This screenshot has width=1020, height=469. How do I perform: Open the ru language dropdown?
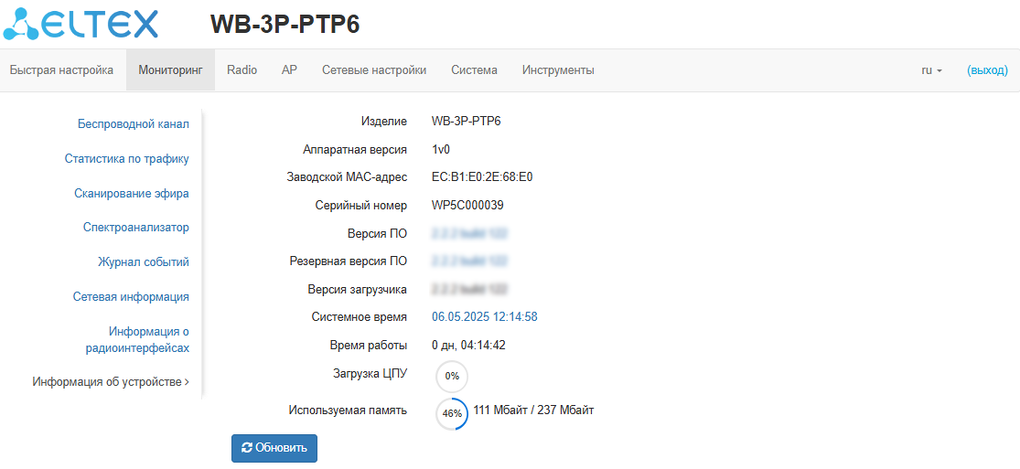tap(931, 70)
